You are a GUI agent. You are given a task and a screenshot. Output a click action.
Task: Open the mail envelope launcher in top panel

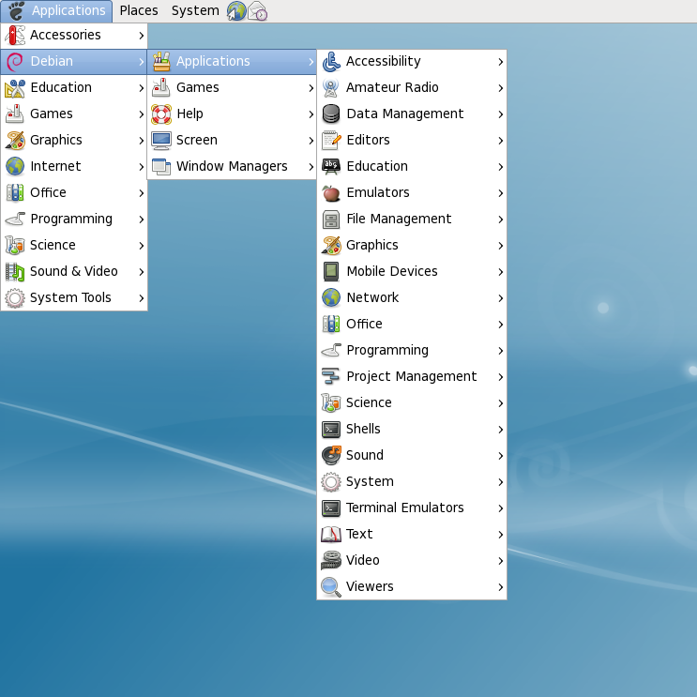(x=257, y=11)
